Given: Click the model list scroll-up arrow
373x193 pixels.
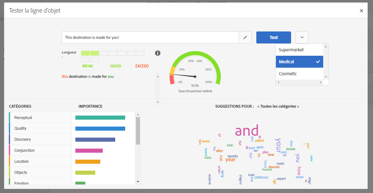Looking at the screenshot, I should click(326, 47).
